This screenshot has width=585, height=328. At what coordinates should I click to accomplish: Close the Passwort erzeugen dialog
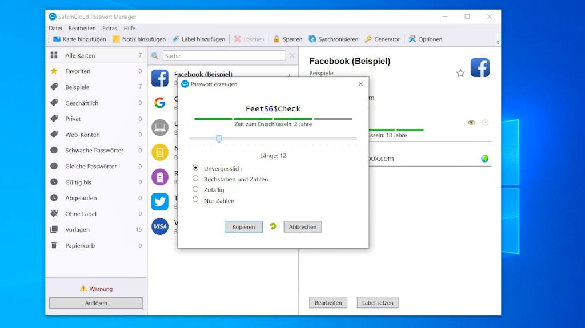click(x=360, y=84)
